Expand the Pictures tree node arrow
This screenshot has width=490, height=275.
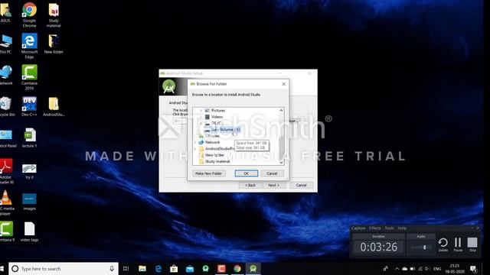point(201,111)
